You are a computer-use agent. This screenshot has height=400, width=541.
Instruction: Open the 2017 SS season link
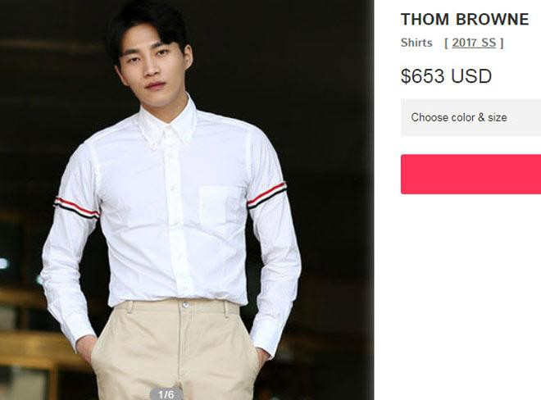point(474,43)
